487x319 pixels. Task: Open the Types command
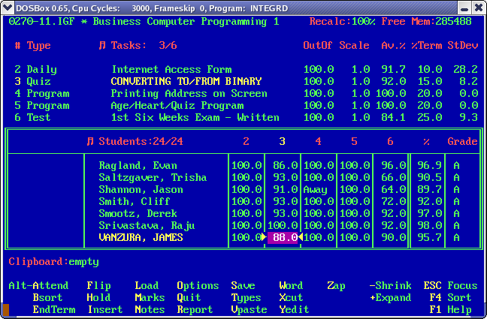(246, 297)
